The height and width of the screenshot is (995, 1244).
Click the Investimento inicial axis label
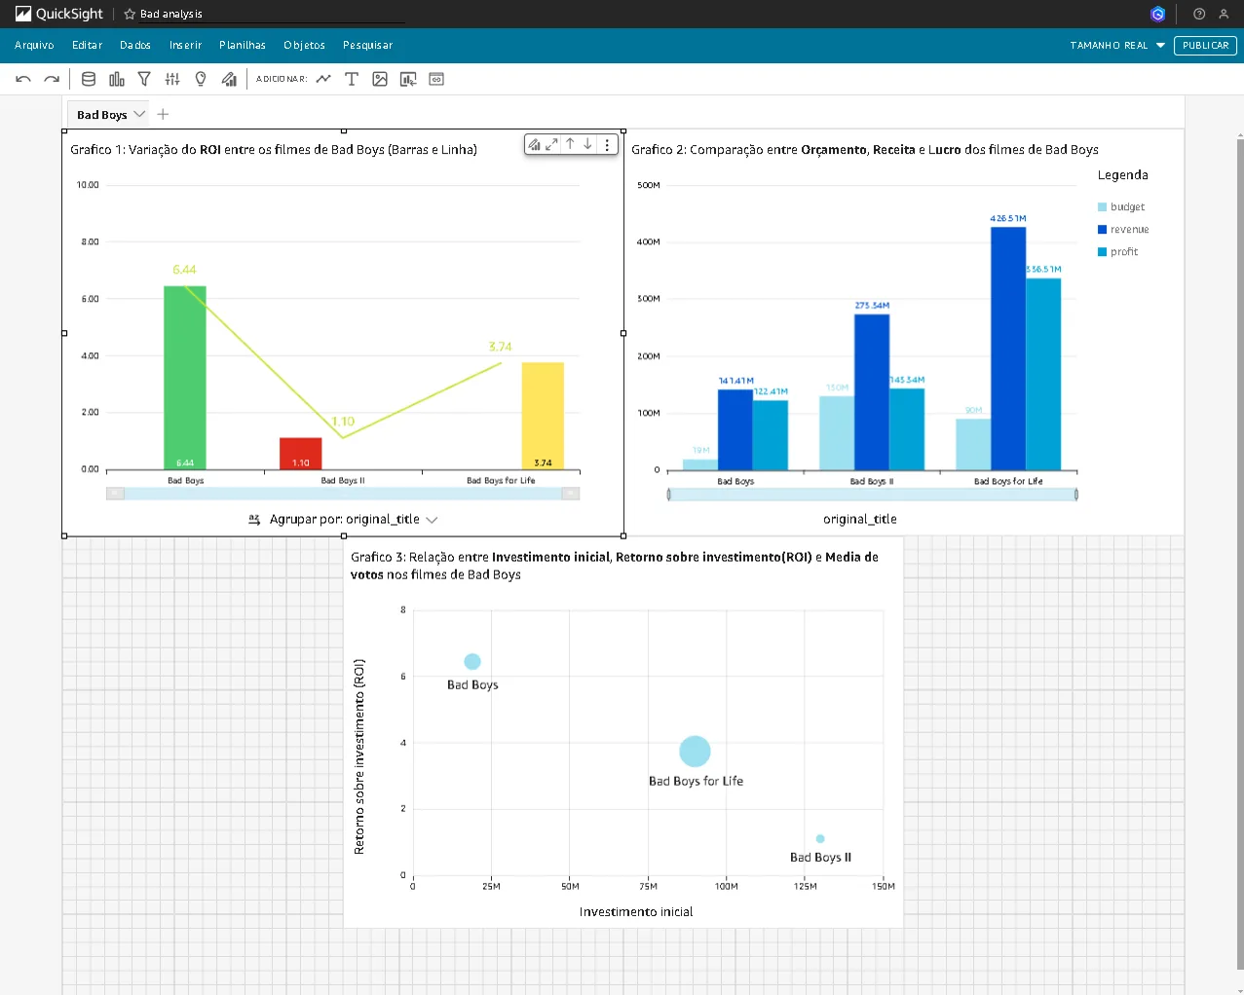pyautogui.click(x=636, y=912)
